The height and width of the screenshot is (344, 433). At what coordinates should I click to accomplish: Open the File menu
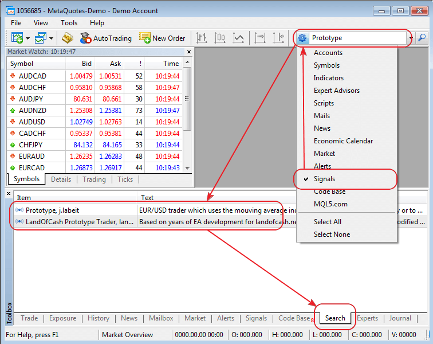pyautogui.click(x=16, y=23)
